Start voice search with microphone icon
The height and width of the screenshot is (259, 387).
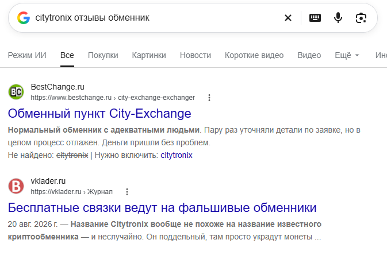tap(338, 18)
